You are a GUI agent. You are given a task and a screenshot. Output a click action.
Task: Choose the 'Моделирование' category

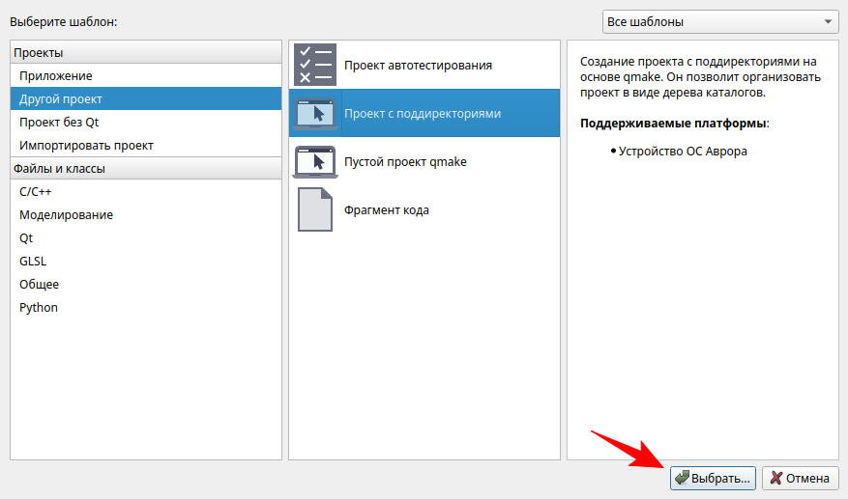pos(66,214)
